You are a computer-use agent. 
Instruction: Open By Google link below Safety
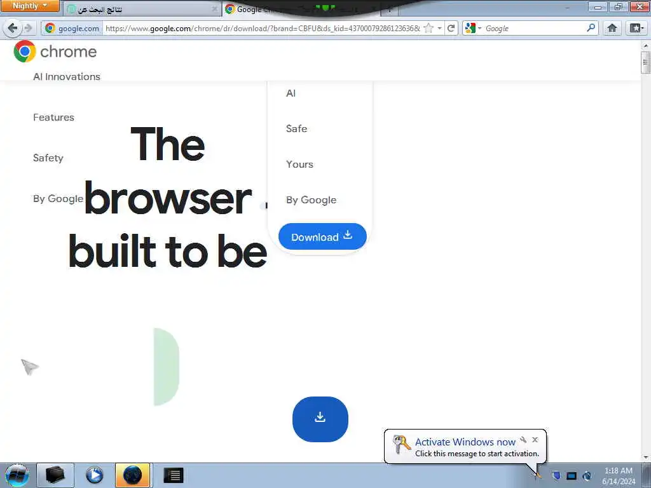[x=58, y=199]
